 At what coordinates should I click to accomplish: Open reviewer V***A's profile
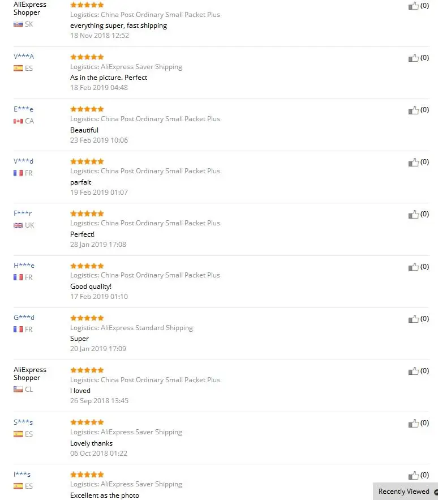(24, 57)
